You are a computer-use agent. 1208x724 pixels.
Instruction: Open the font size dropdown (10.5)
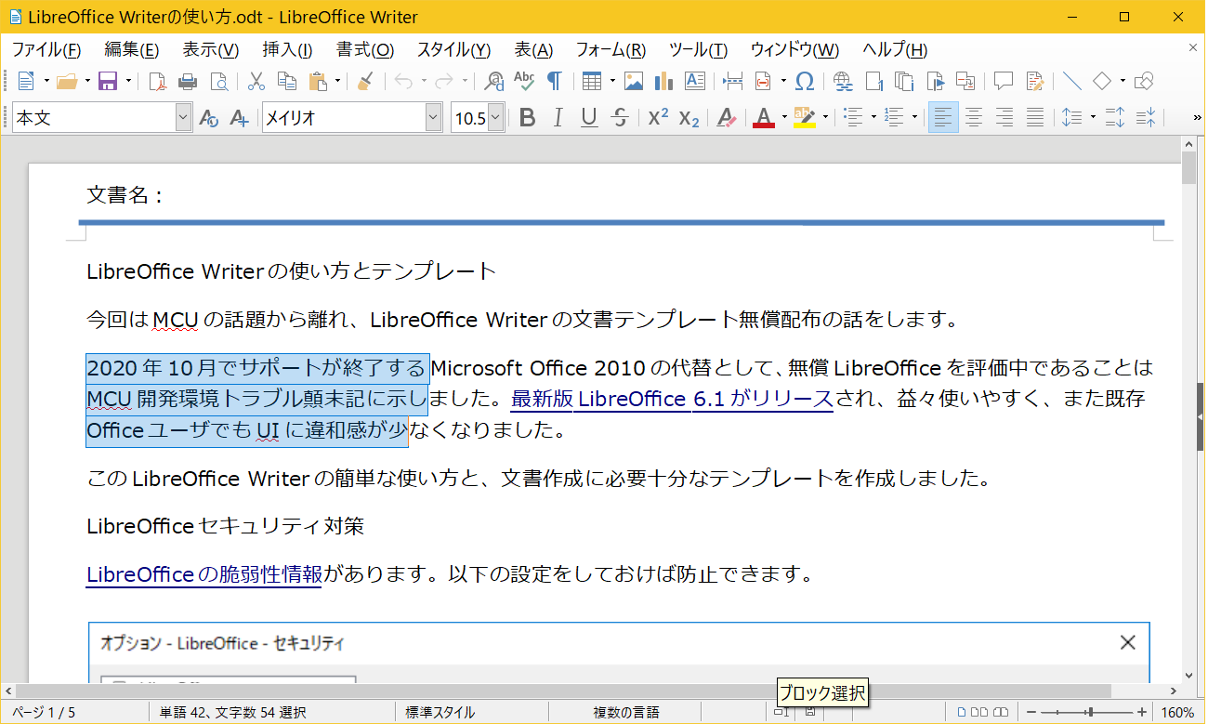pos(496,118)
